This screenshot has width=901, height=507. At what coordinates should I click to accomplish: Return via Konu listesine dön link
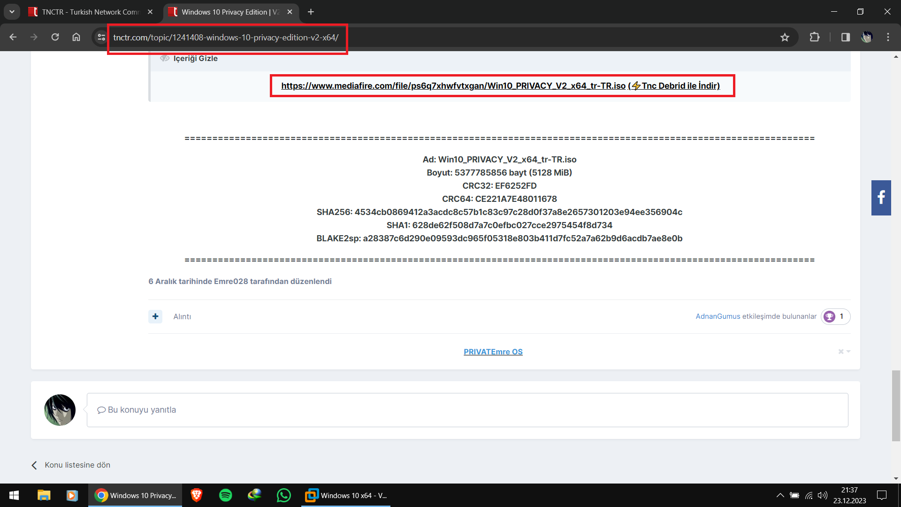tap(71, 465)
